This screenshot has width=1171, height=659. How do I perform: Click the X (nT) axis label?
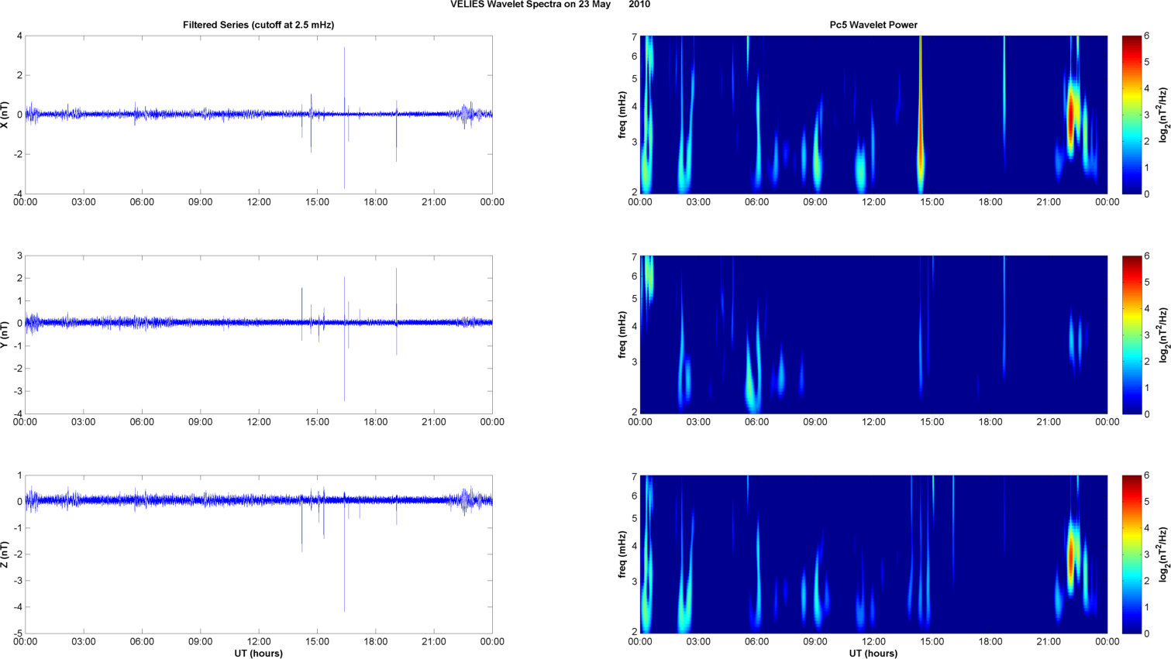pyautogui.click(x=5, y=115)
